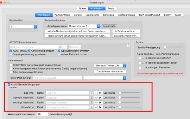This screenshot has width=190, height=119.
Task: Disable tooltips in Tabellen (ExpansionTooltip)
Action: [x=140, y=63]
